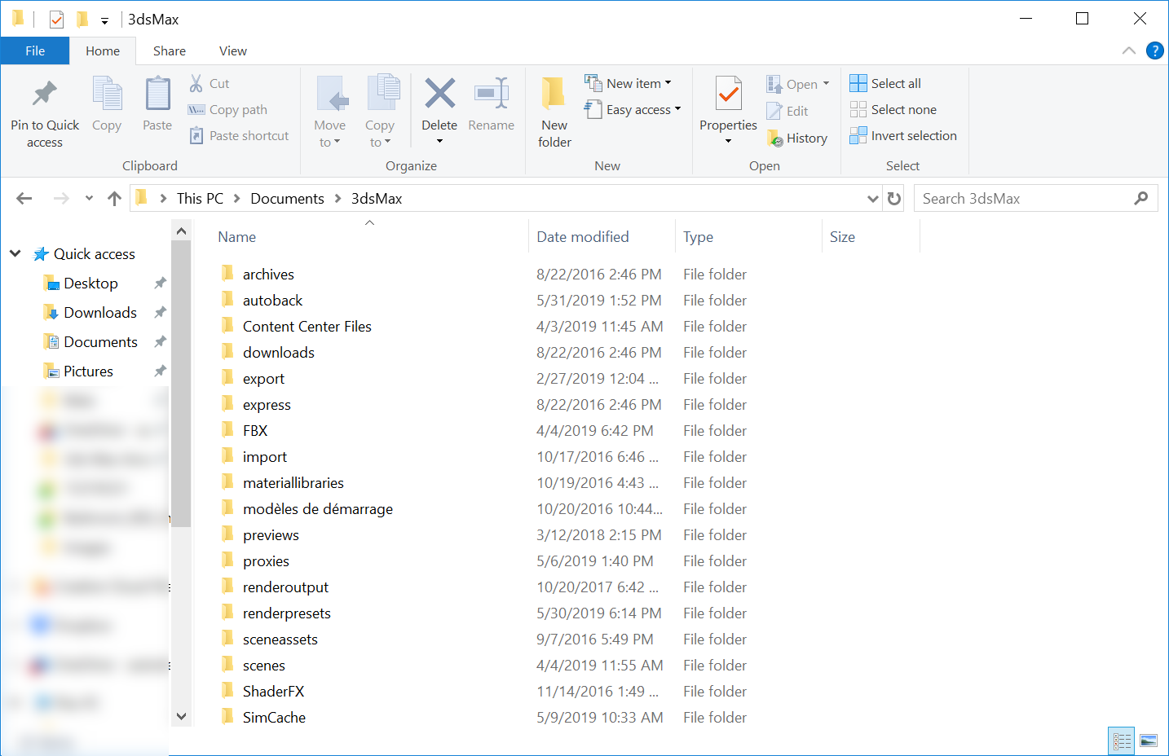Viewport: 1169px width, 756px height.
Task: Click the Copy icon in Clipboard group
Action: pos(107,94)
